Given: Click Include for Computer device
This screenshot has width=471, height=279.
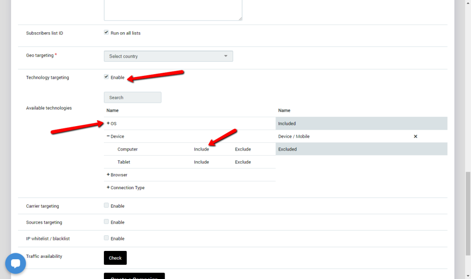Looking at the screenshot, I should tap(201, 149).
